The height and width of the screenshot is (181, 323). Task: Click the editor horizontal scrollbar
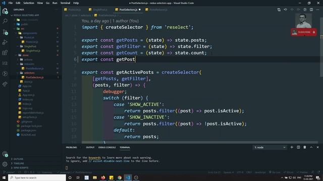199,142
